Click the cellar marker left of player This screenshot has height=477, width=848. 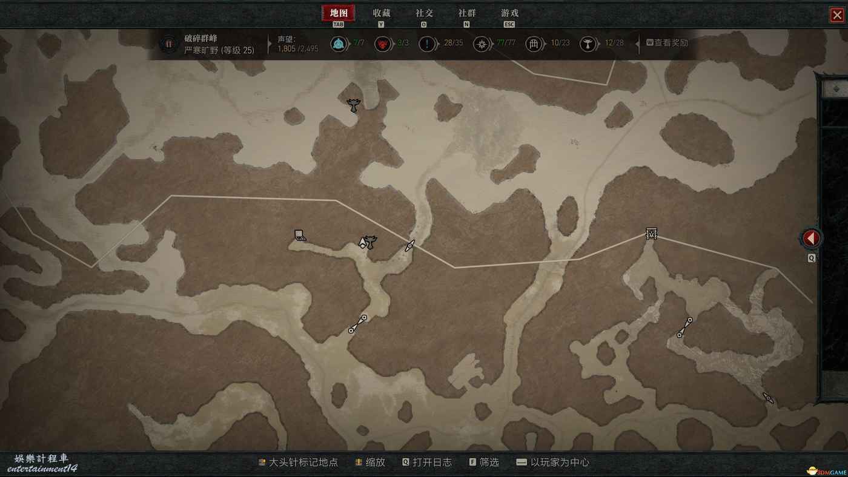click(x=300, y=235)
